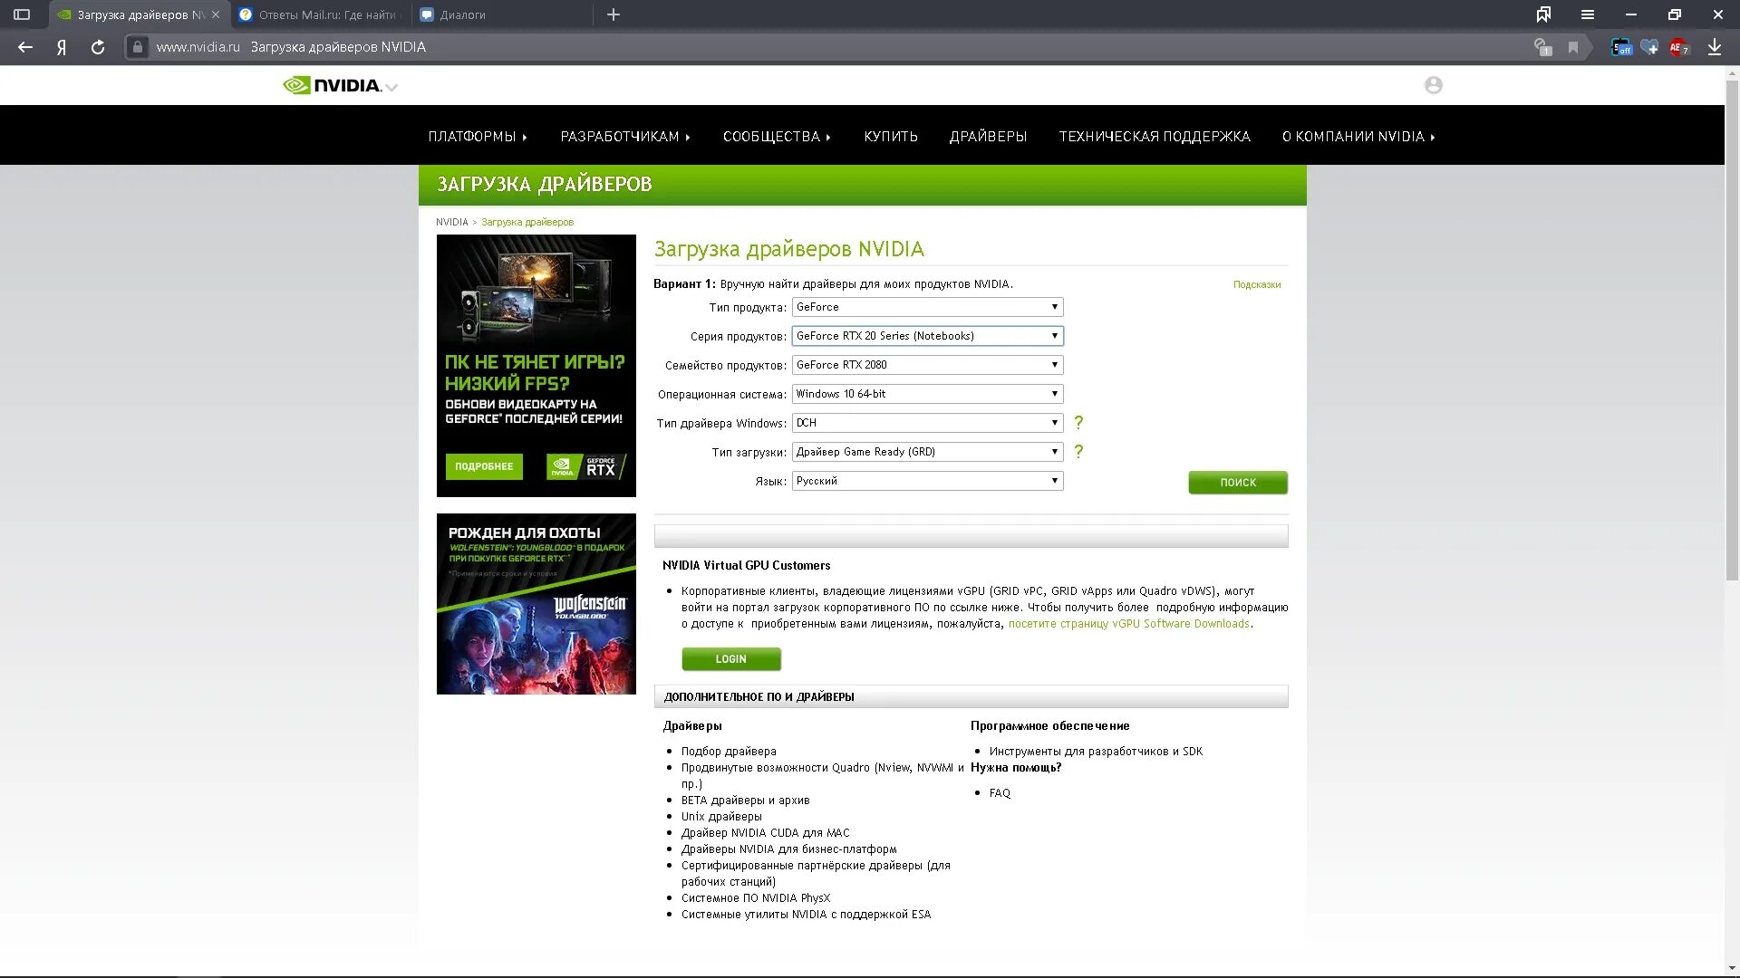
Task: Open the browser side panel icon
Action: [x=22, y=14]
